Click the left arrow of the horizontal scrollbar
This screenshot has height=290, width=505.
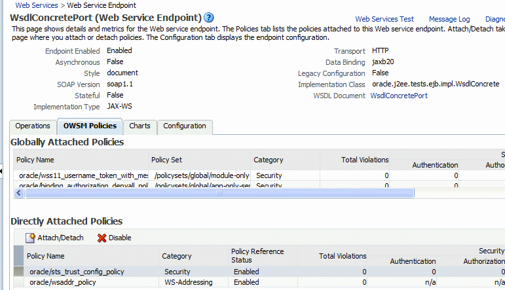pyautogui.click(x=19, y=193)
